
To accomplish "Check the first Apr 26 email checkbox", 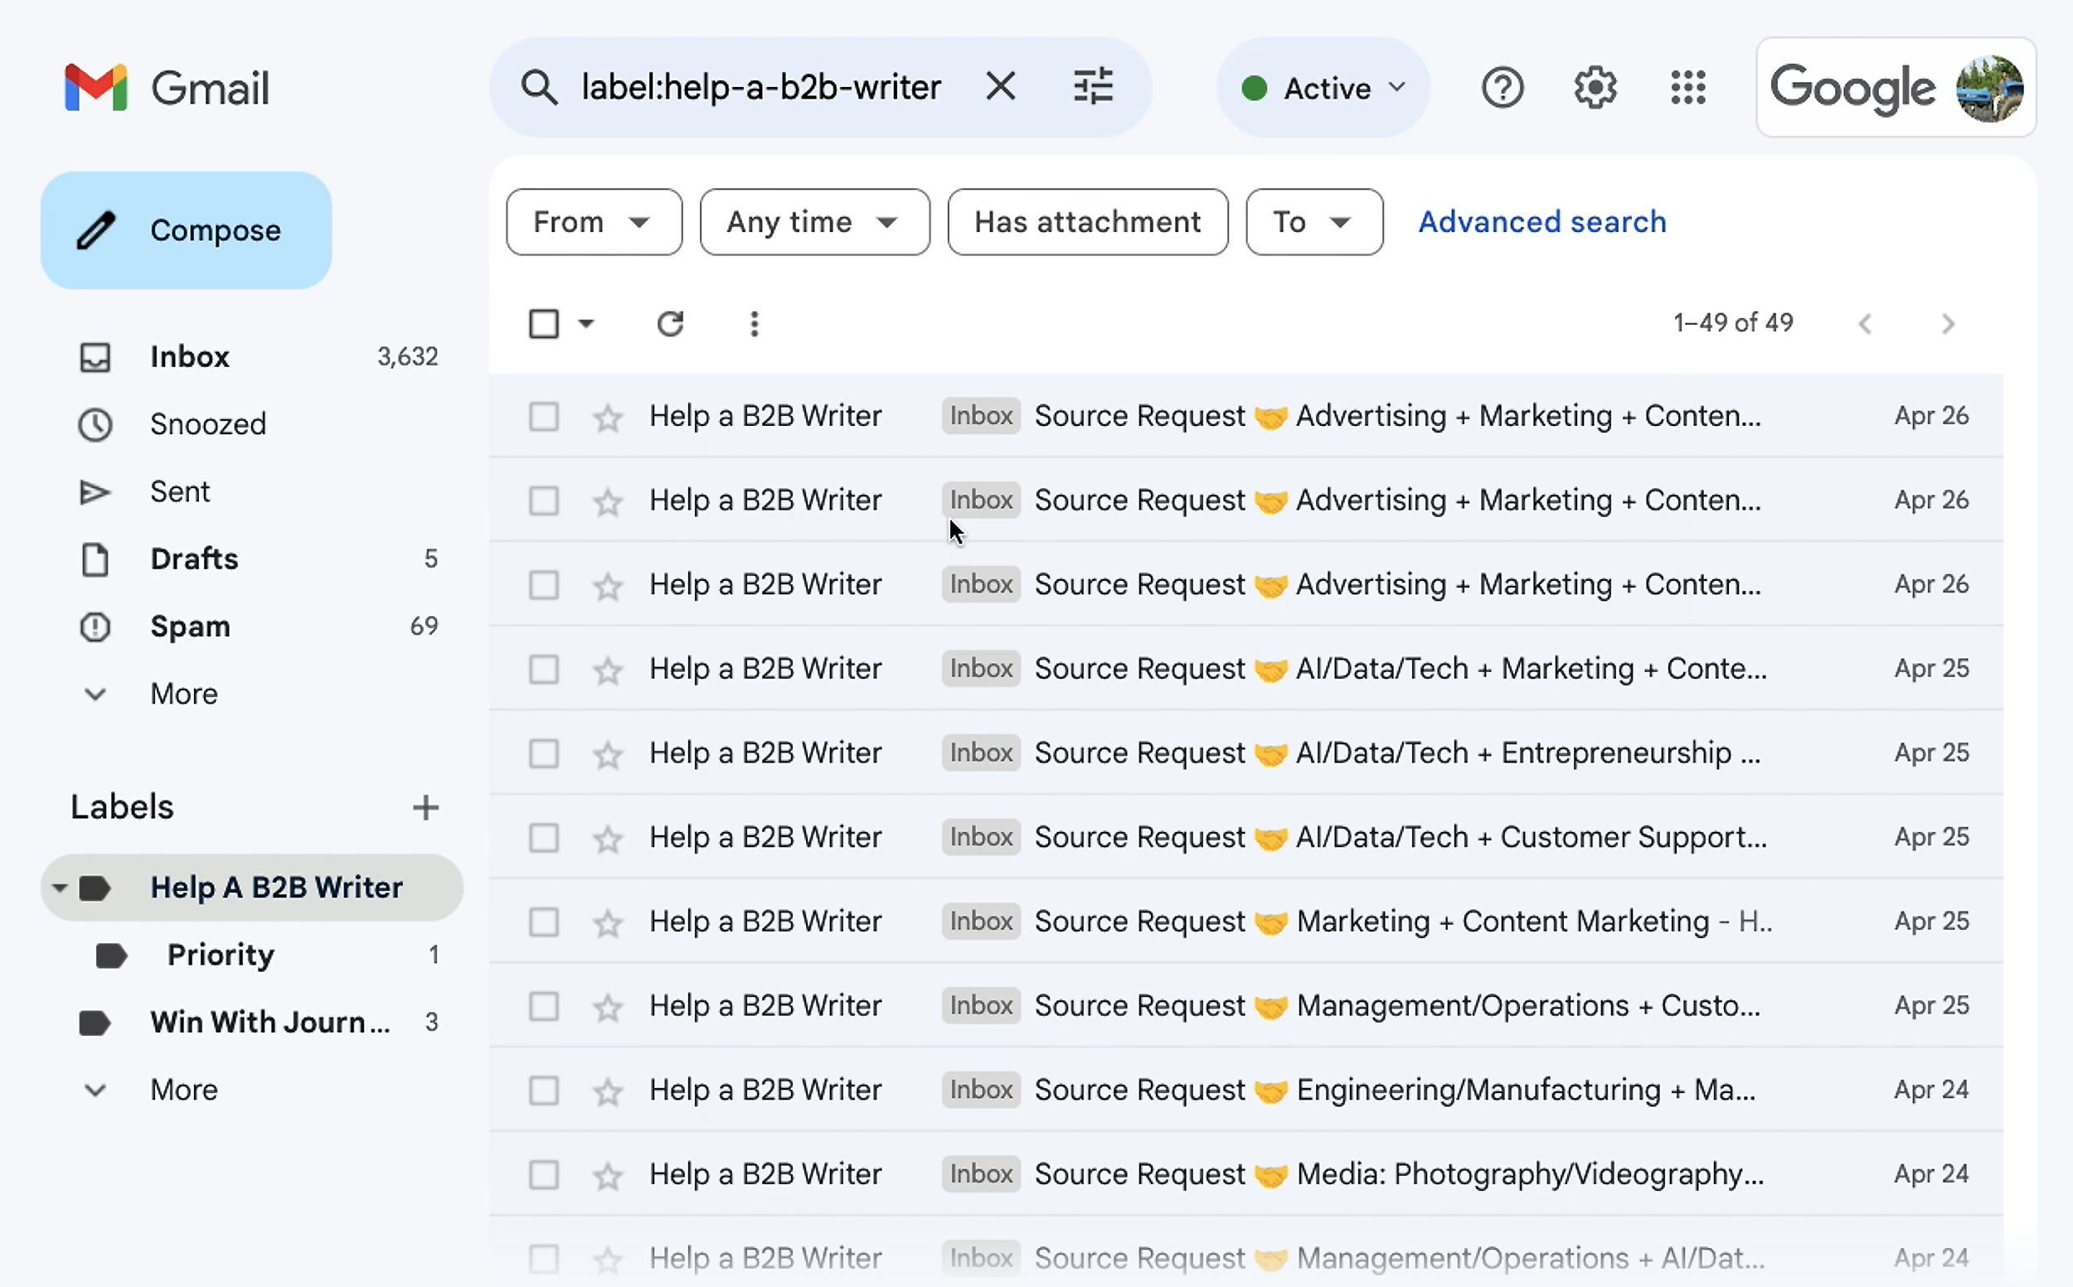I will click(543, 416).
